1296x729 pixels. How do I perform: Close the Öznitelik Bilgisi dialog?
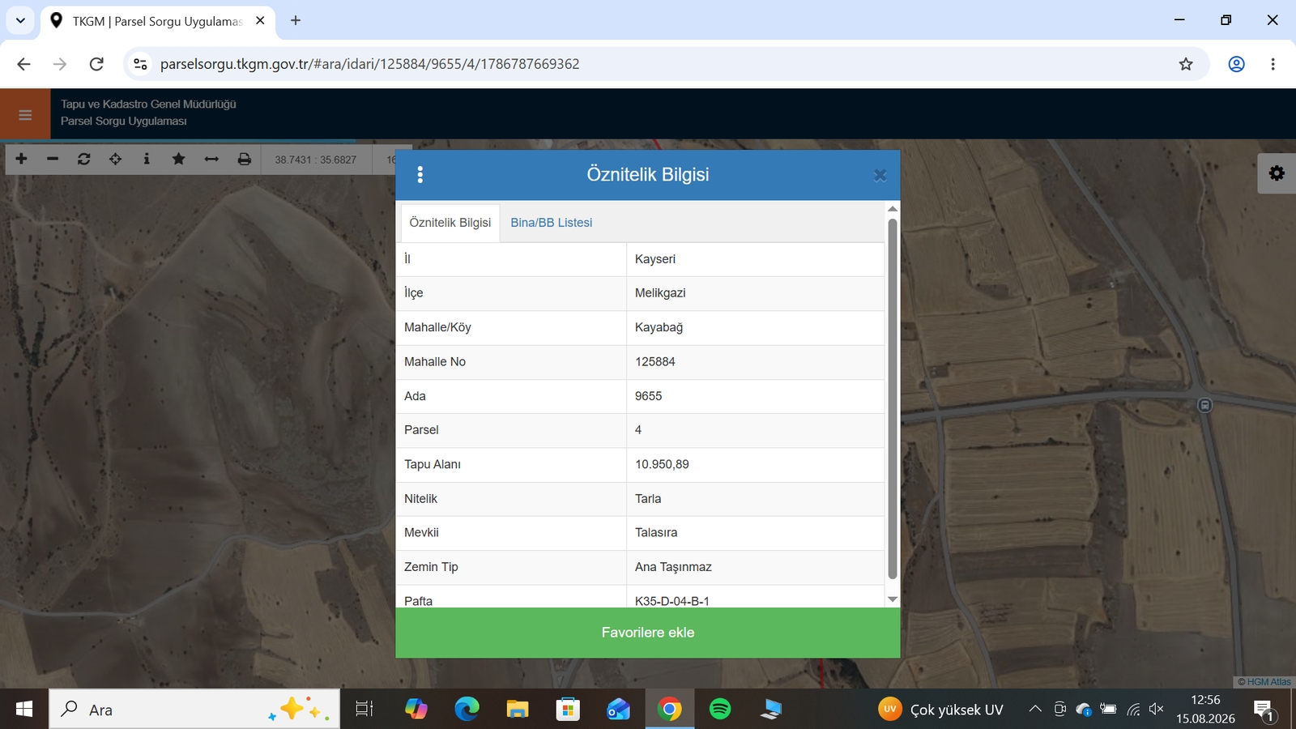coord(880,175)
